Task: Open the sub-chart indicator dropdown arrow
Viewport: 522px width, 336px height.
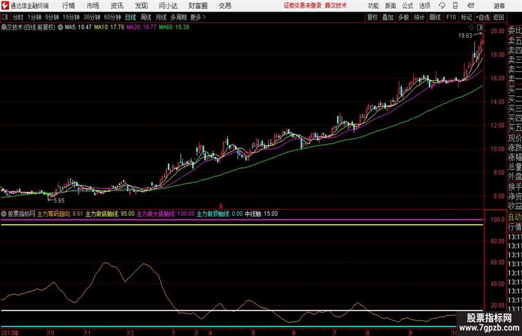Action: click(x=3, y=214)
